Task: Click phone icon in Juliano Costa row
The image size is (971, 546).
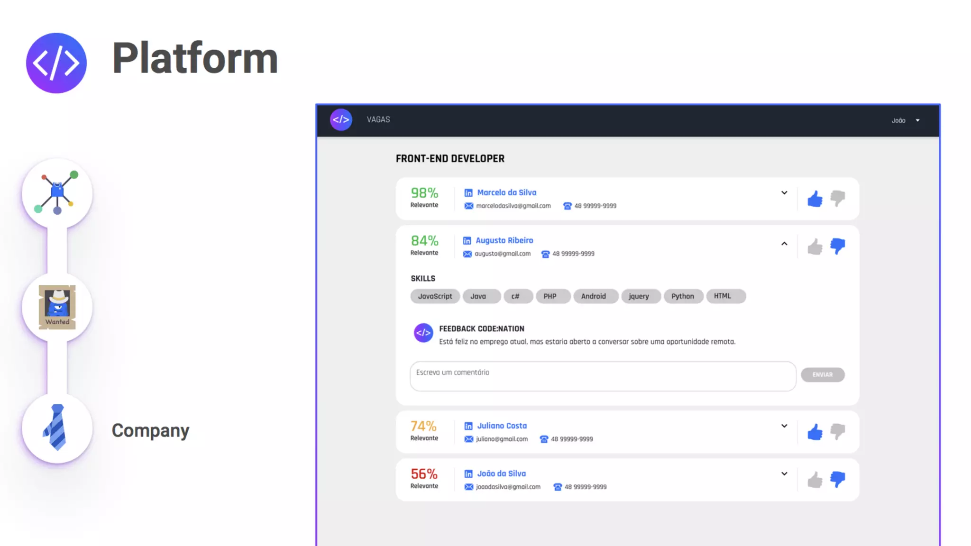Action: (x=544, y=439)
